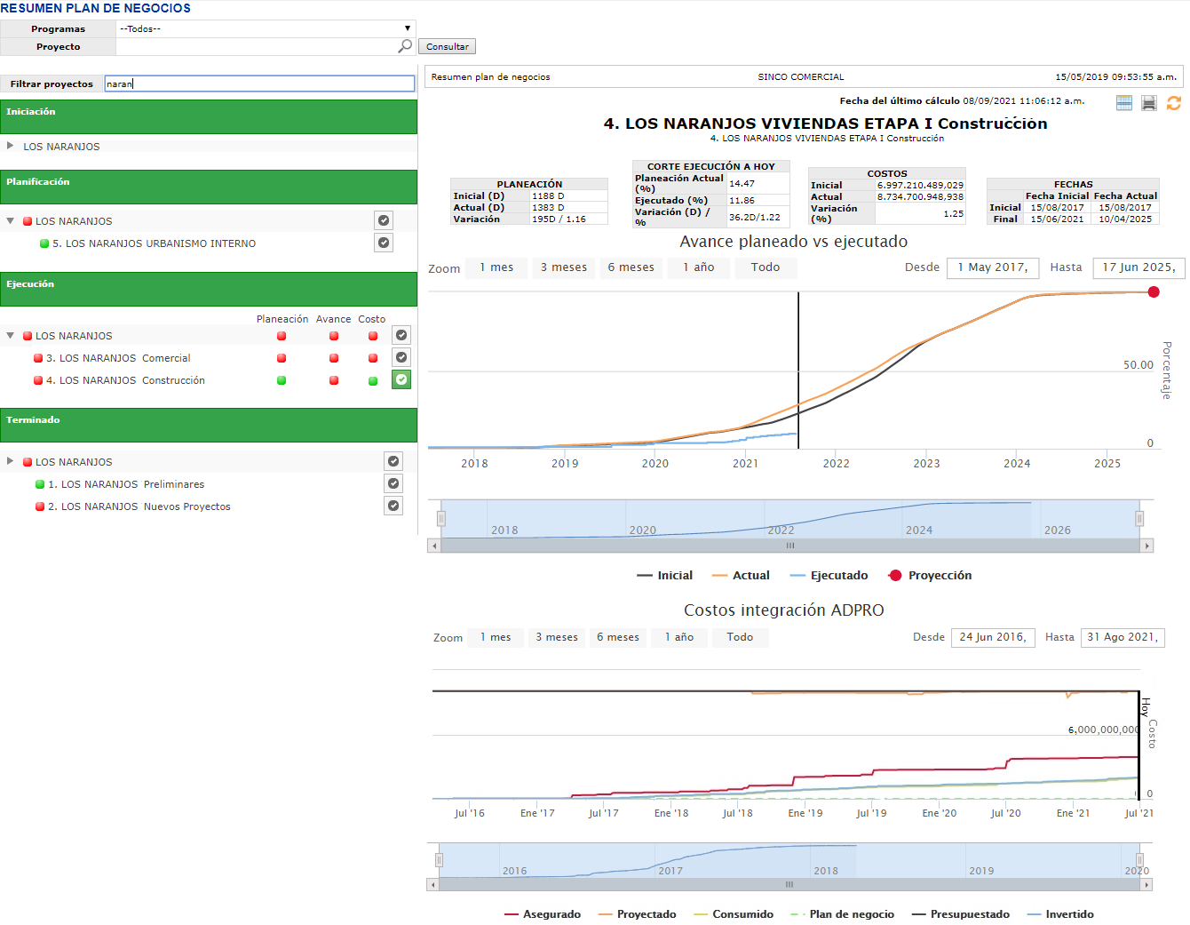Select 1 año zoom in Costos chart
The height and width of the screenshot is (925, 1190).
[x=679, y=637]
